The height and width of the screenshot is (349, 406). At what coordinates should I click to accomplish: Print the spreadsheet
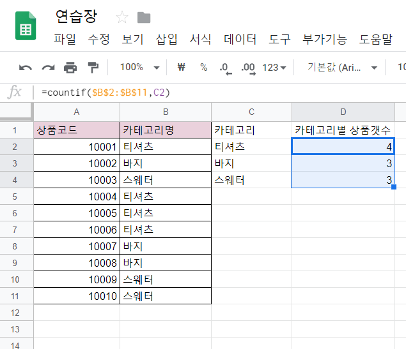pos(70,68)
